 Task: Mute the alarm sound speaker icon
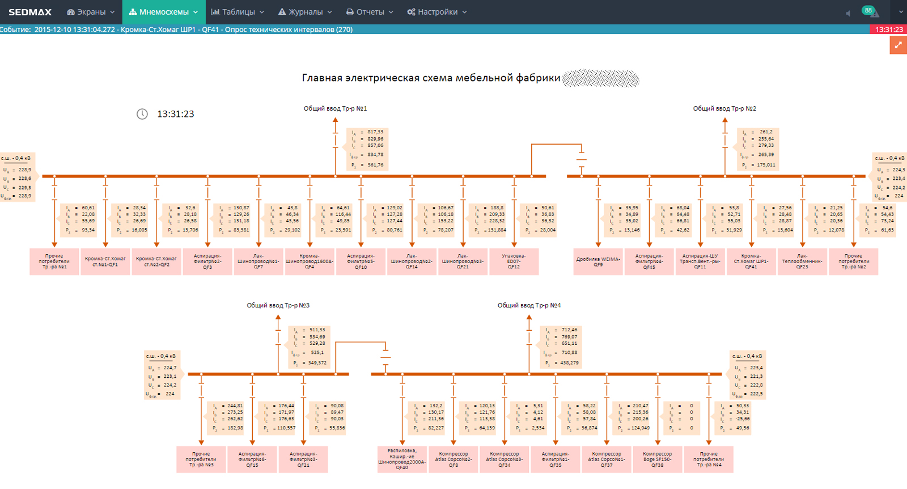pos(848,13)
